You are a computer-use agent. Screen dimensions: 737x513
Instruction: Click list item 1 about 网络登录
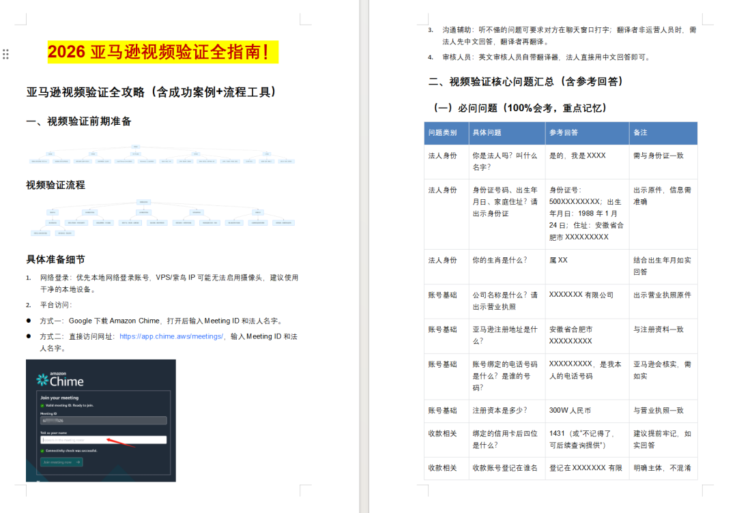point(162,283)
